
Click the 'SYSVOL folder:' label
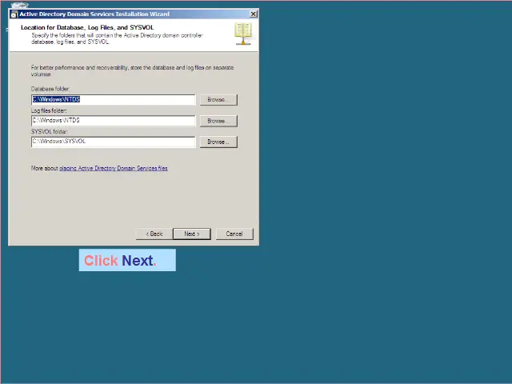point(50,131)
